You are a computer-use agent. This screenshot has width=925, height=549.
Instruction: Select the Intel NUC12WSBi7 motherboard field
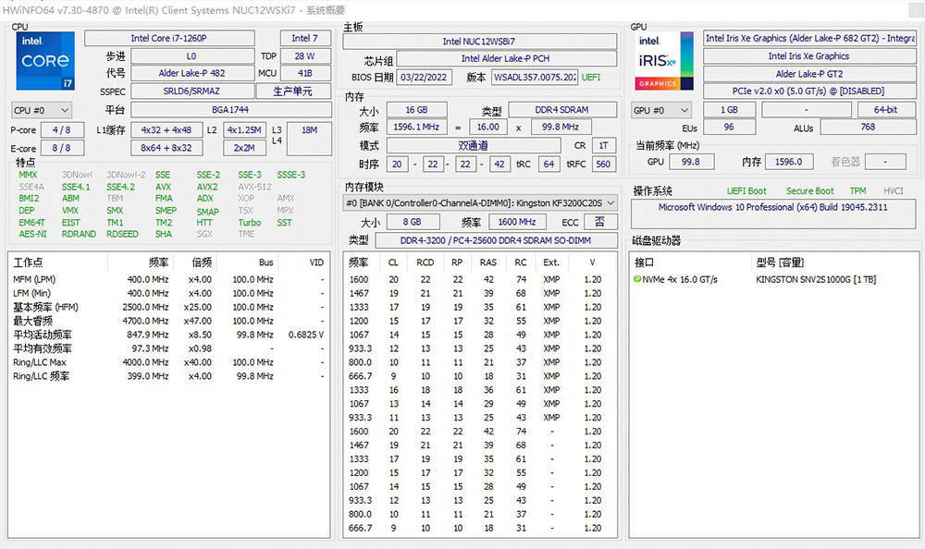pos(479,41)
